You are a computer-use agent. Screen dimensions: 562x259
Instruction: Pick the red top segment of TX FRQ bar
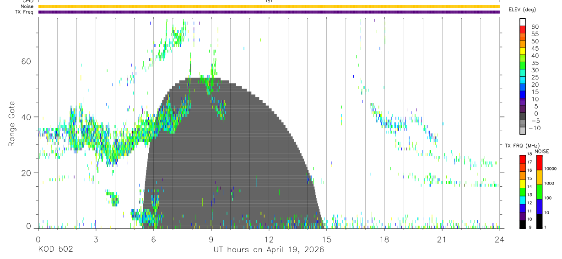523,159
